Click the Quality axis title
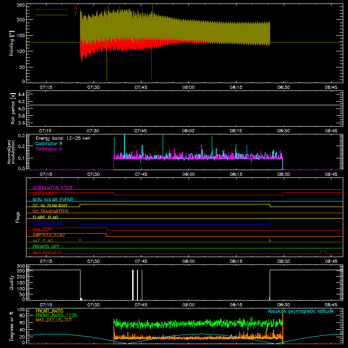The height and width of the screenshot is (348, 348). tap(12, 282)
